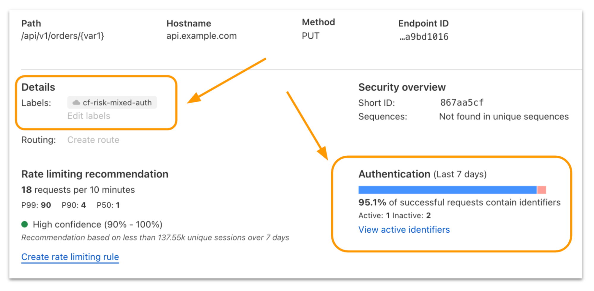The height and width of the screenshot is (291, 594).
Task: Select the cf-risk-mixed-auth label chip
Action: [x=112, y=103]
